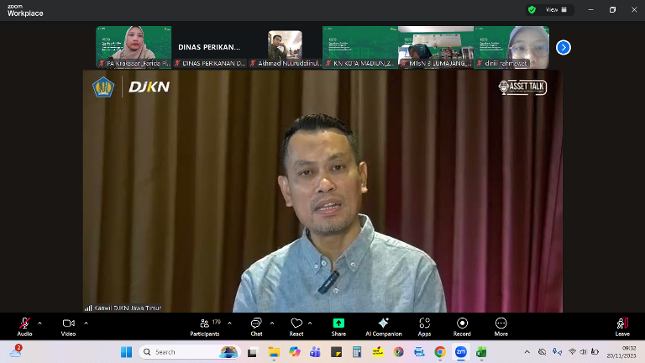Launch the AI Companion
This screenshot has height=363, width=645.
pyautogui.click(x=383, y=324)
